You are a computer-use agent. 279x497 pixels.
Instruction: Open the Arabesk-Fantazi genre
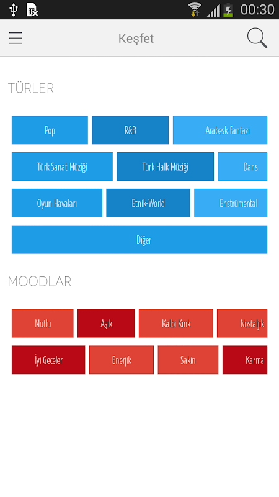(220, 130)
